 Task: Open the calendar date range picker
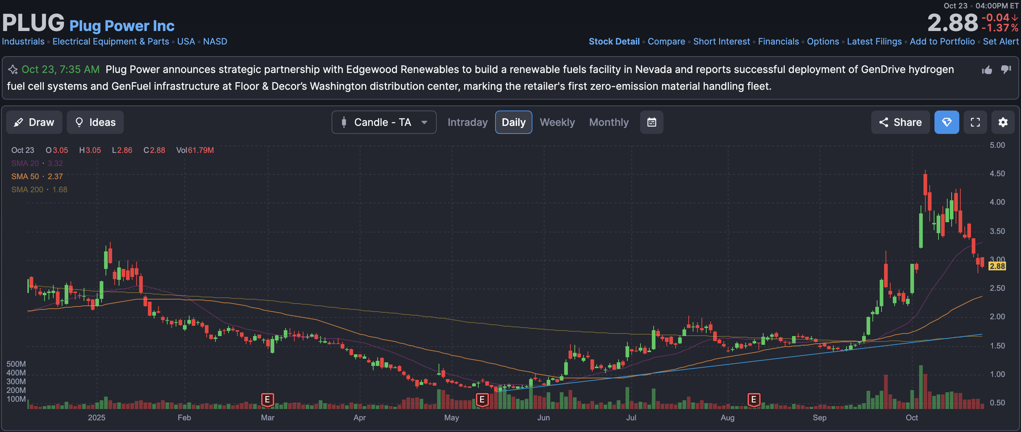coord(651,122)
